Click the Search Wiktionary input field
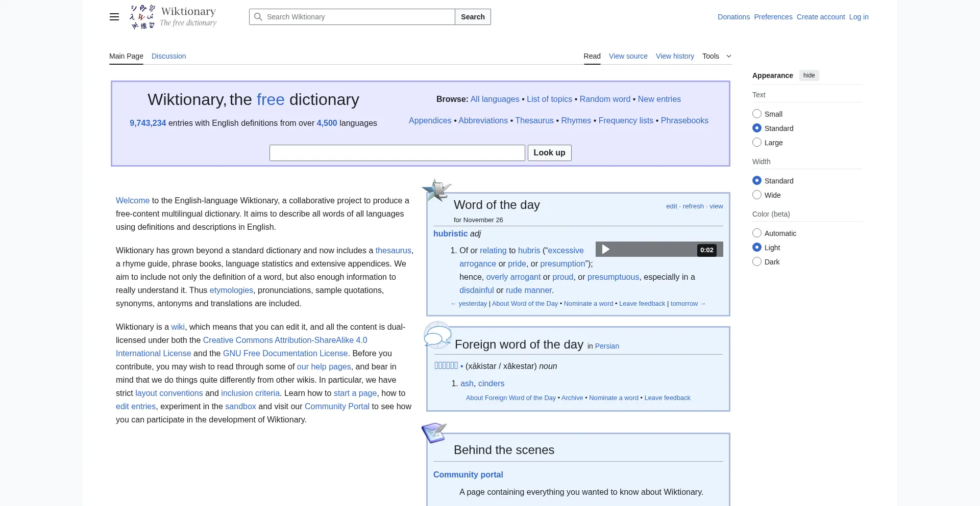Screen dimensions: 980x506 pos(357,17)
